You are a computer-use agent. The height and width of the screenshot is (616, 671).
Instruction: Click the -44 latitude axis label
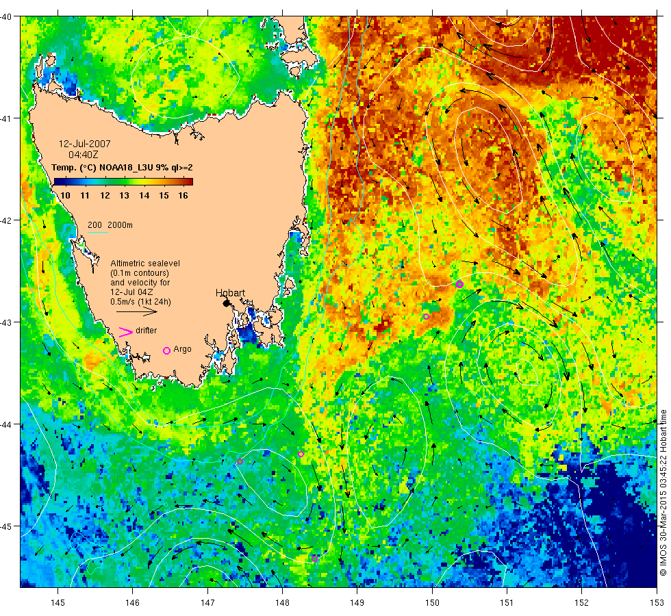point(6,424)
